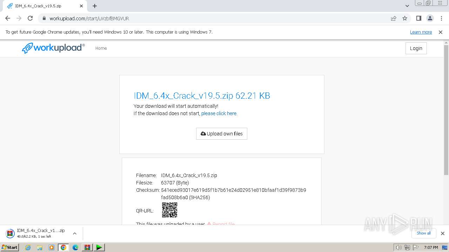Click 'please click here' download link
The image size is (449, 252).
pos(219,113)
